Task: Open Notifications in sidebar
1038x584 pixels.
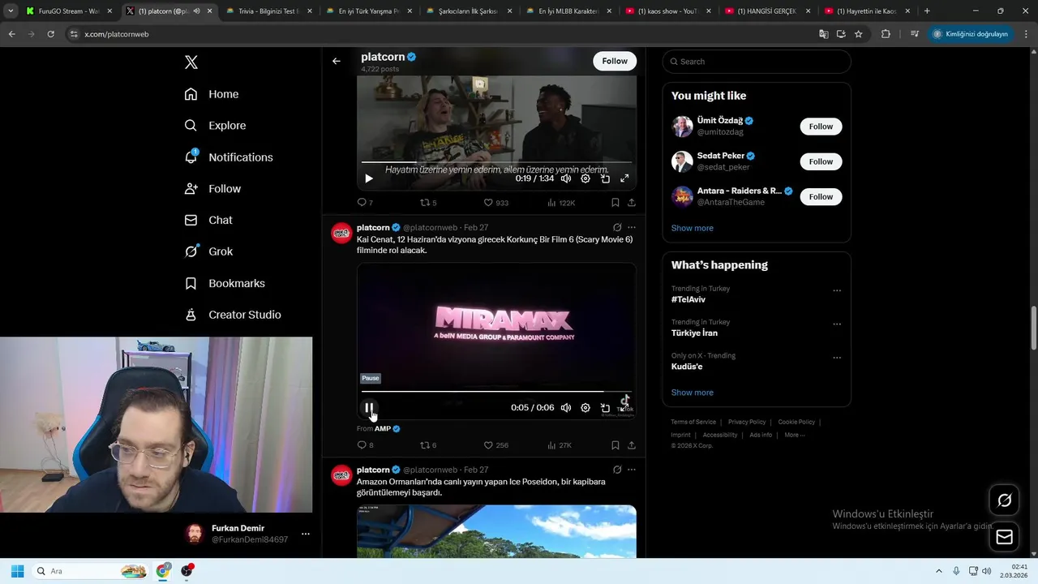Action: pyautogui.click(x=229, y=157)
